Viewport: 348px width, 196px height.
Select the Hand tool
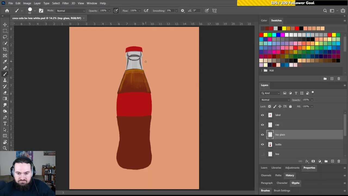5,142
